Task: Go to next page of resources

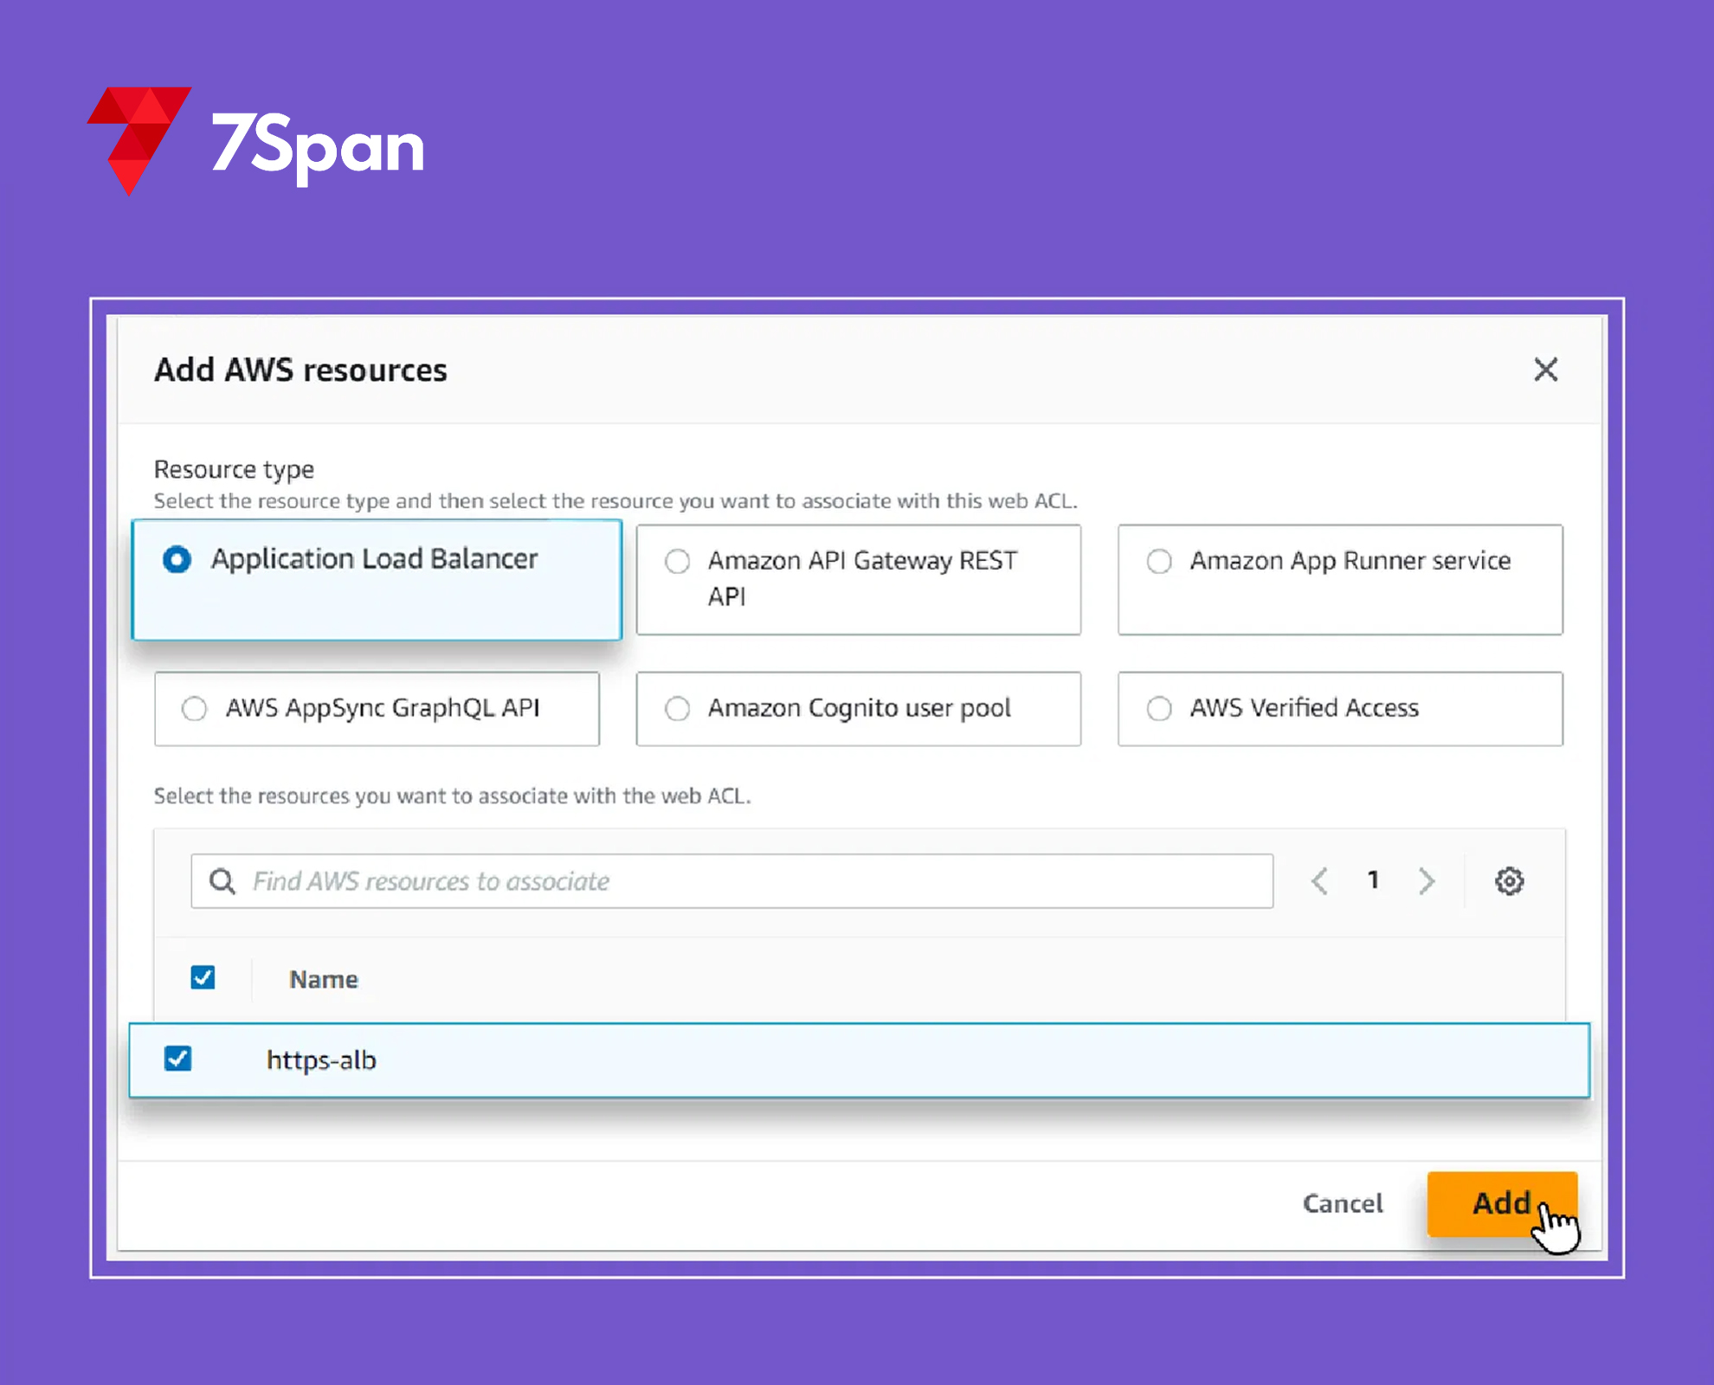Action: [x=1427, y=881]
